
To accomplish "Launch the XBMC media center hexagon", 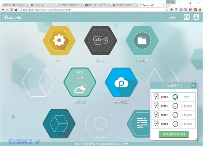I will pos(101,41).
